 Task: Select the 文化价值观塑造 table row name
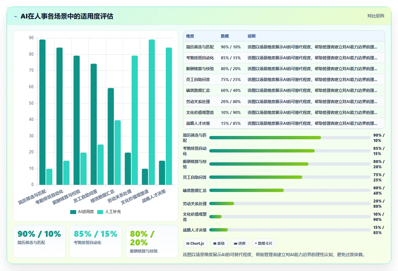tap(200, 113)
